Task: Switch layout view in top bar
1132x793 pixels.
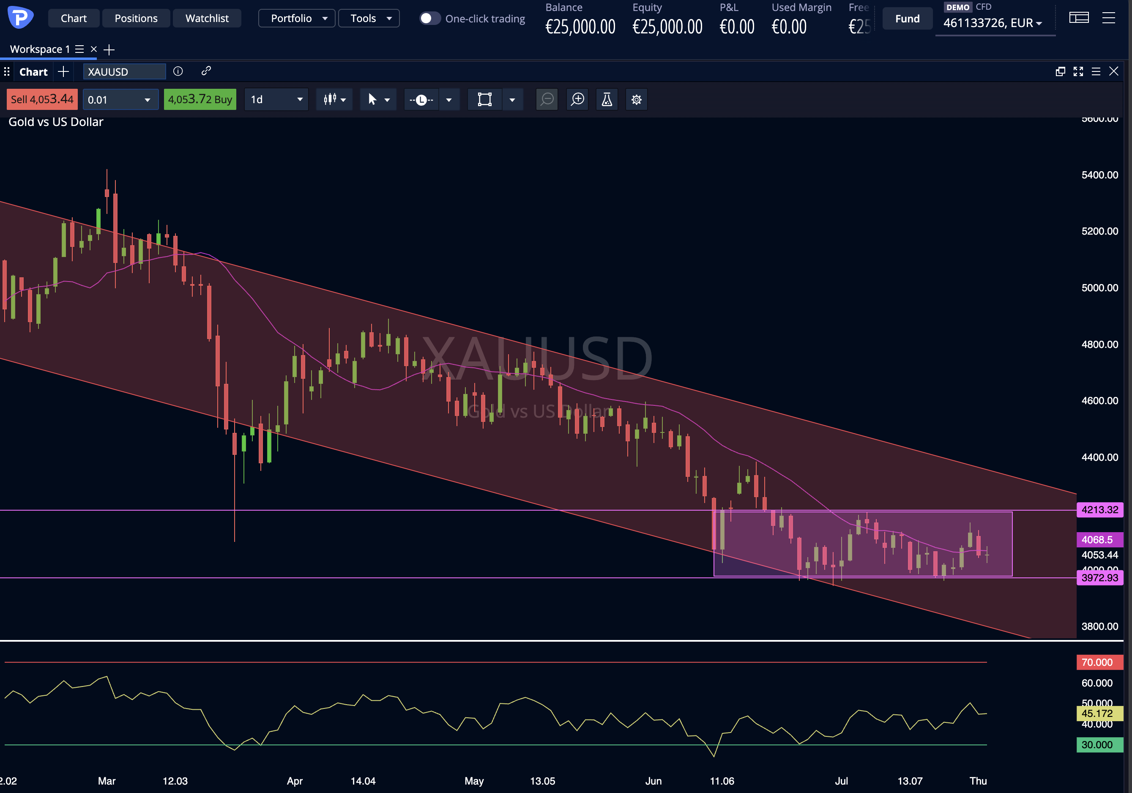Action: tap(1079, 18)
